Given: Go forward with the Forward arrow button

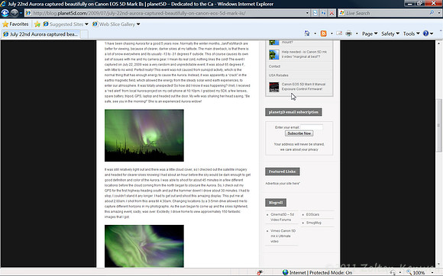Looking at the screenshot, I should (14, 13).
